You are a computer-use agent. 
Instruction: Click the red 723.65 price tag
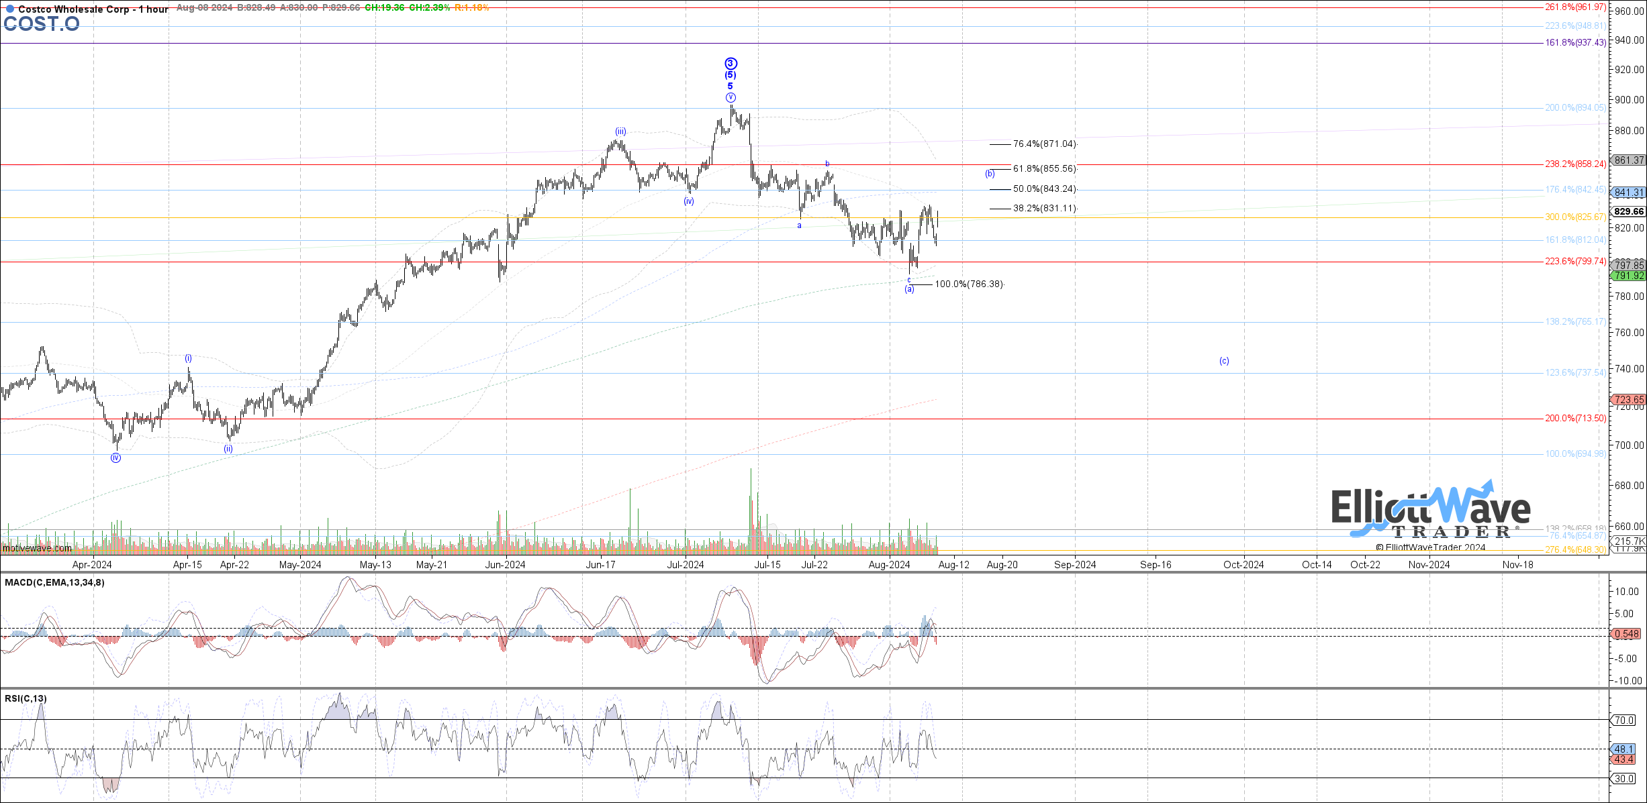tap(1628, 400)
